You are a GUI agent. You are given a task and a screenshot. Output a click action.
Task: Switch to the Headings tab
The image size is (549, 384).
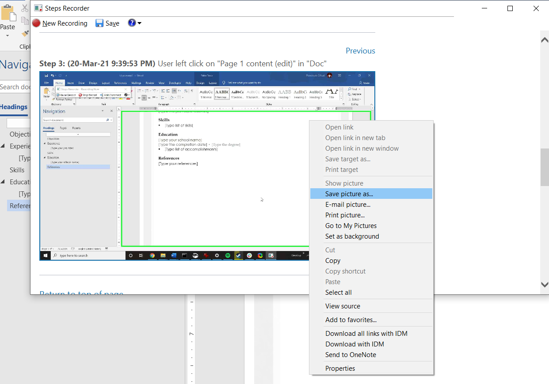[14, 106]
